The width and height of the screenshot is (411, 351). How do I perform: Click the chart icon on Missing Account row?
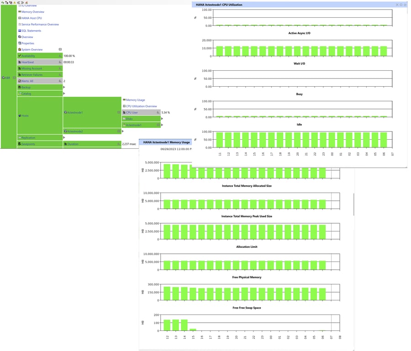pos(60,68)
